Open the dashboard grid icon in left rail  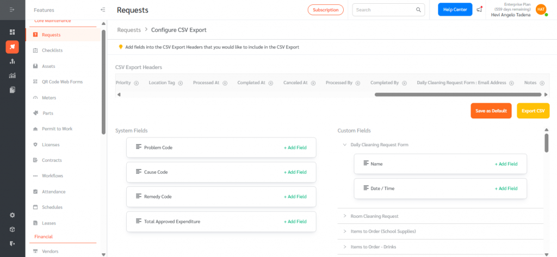coord(12,32)
